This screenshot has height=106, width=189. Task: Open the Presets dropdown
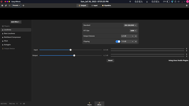pyautogui.click(x=16, y=5)
